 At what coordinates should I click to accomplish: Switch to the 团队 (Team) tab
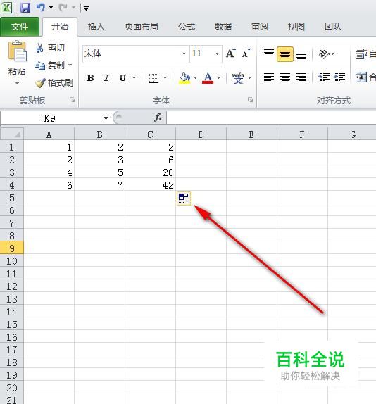coord(333,27)
